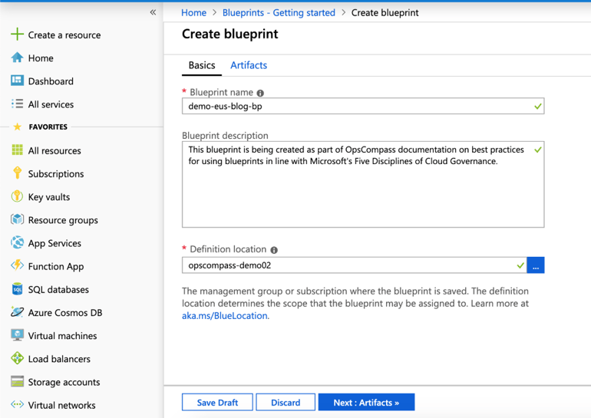Click the green plus Create a resource icon

[17, 34]
